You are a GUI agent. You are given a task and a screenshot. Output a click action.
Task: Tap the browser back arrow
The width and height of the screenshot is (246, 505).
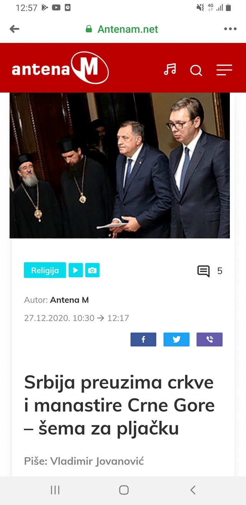tap(14, 29)
